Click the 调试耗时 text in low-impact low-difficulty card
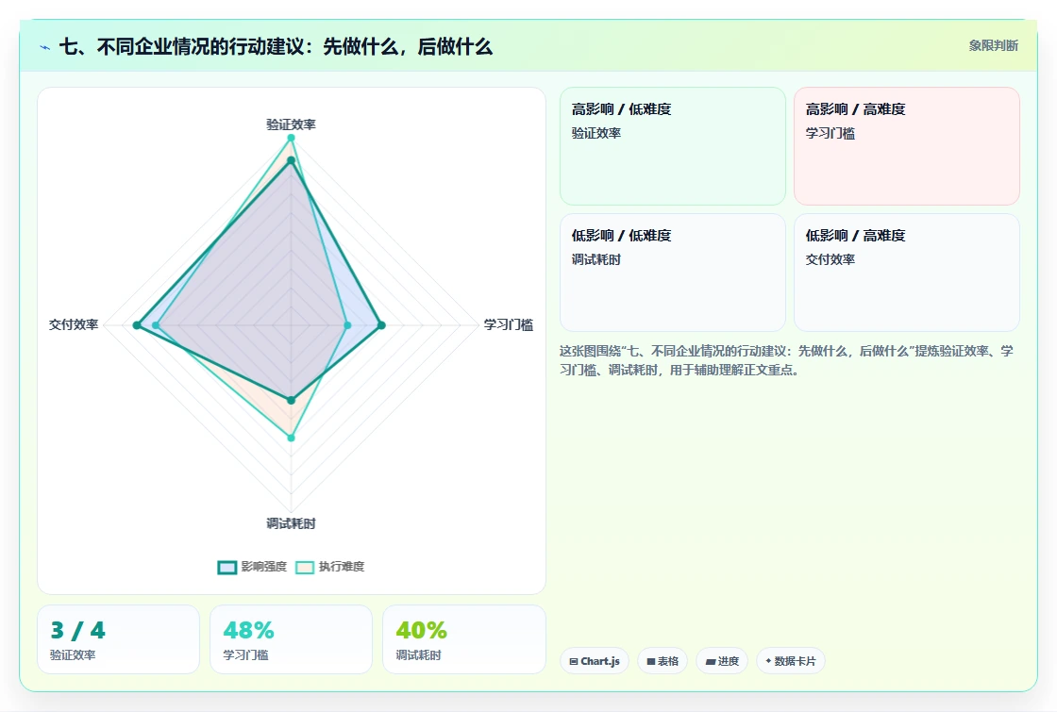 596,259
